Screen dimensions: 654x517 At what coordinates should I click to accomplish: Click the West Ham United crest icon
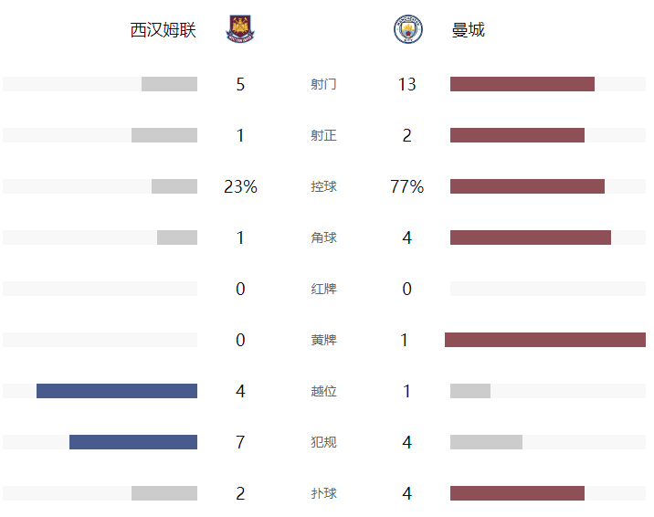click(x=240, y=29)
